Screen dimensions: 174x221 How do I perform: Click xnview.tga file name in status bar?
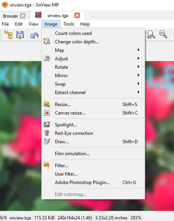click(20, 218)
